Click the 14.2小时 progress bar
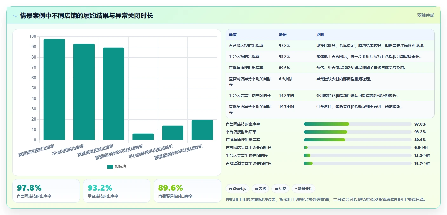The height and width of the screenshot is (215, 447). 358,155
